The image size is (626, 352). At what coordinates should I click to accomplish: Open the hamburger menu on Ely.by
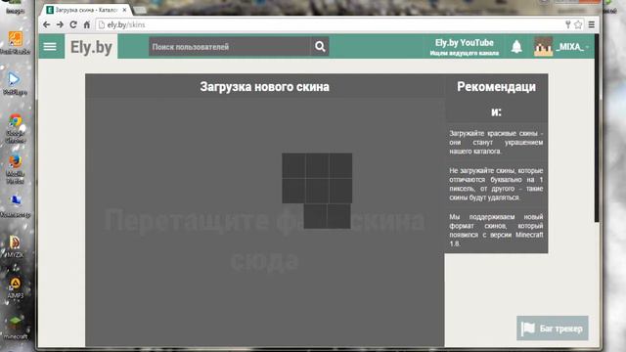pyautogui.click(x=50, y=46)
